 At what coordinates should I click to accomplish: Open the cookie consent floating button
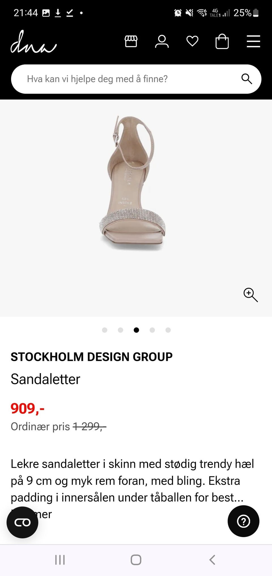[22, 522]
